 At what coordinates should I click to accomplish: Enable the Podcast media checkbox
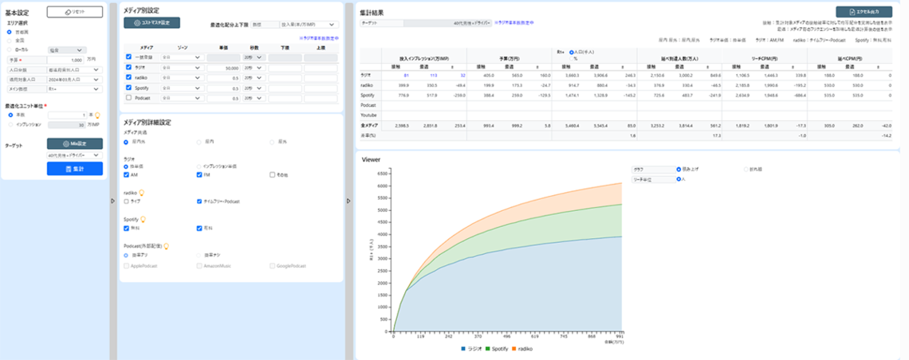(x=129, y=98)
